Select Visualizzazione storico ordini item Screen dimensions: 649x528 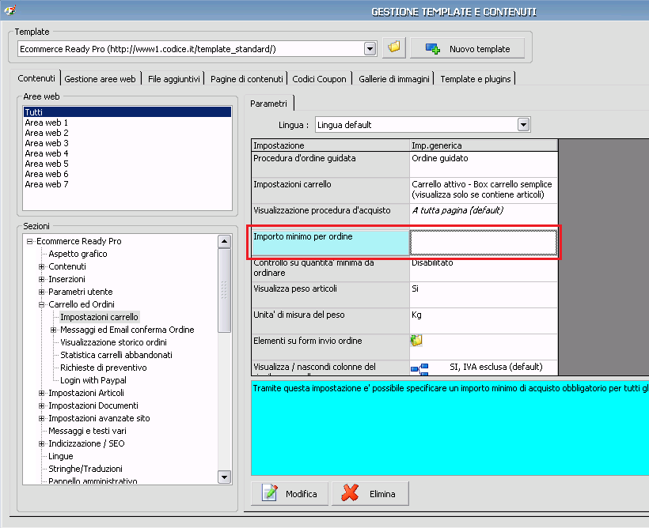(113, 342)
